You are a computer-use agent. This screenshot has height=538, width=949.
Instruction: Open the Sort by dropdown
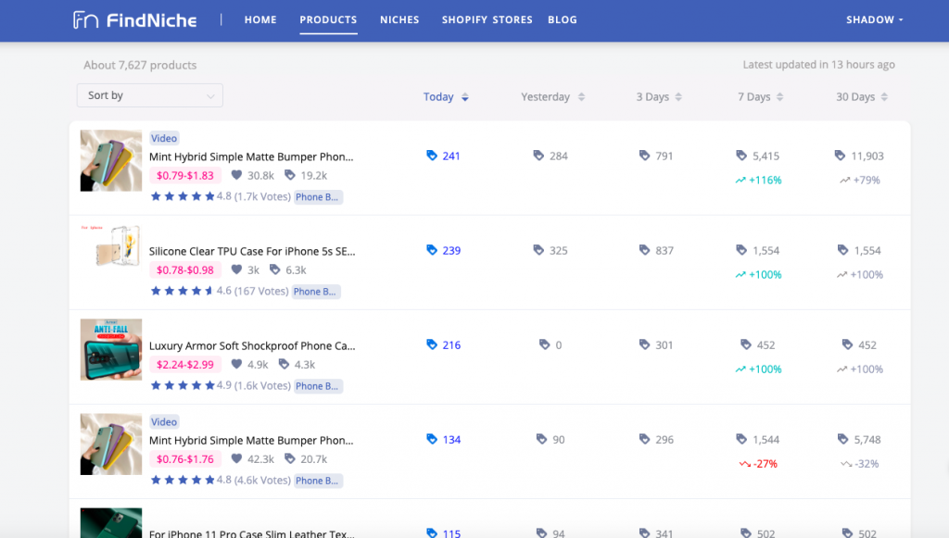point(150,95)
